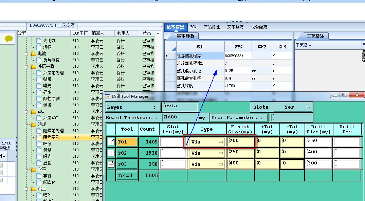
Task: Click the 喷涂 document icon
Action: 39,144
